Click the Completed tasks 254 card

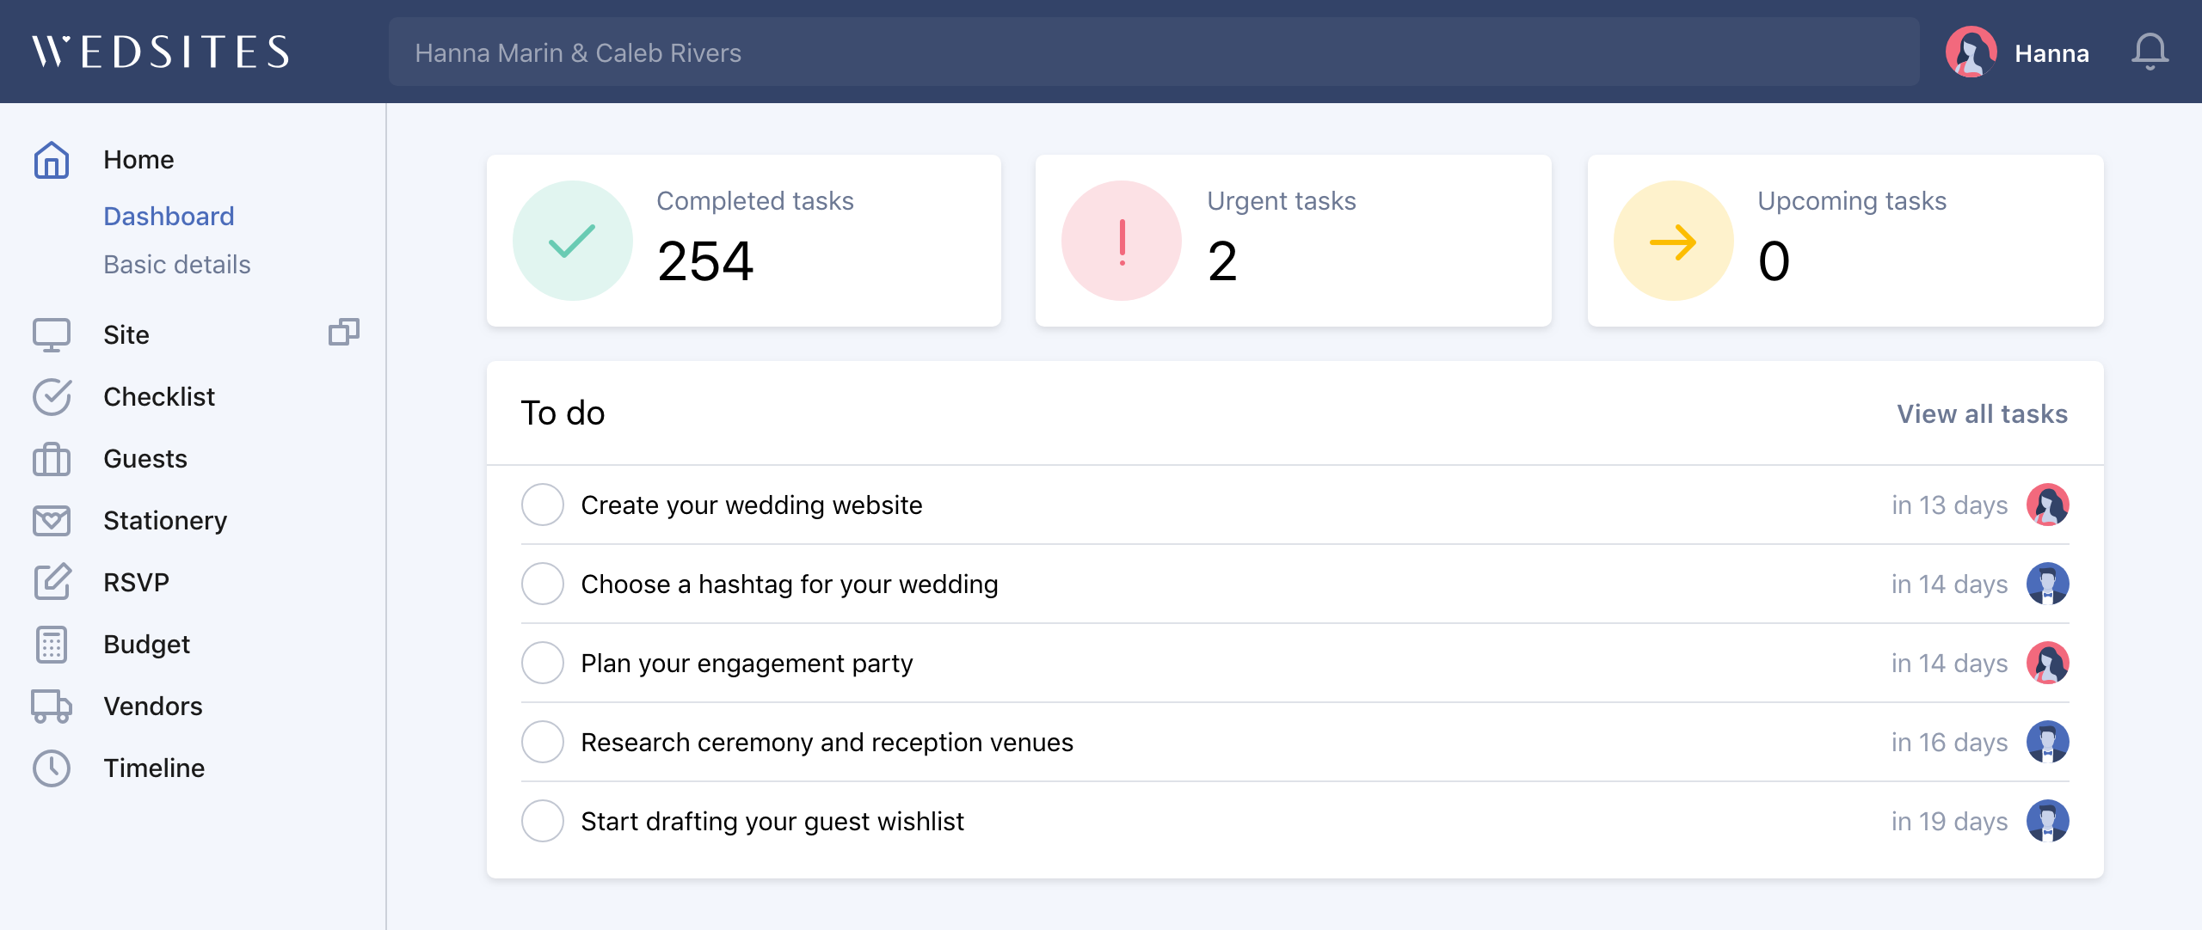[744, 241]
